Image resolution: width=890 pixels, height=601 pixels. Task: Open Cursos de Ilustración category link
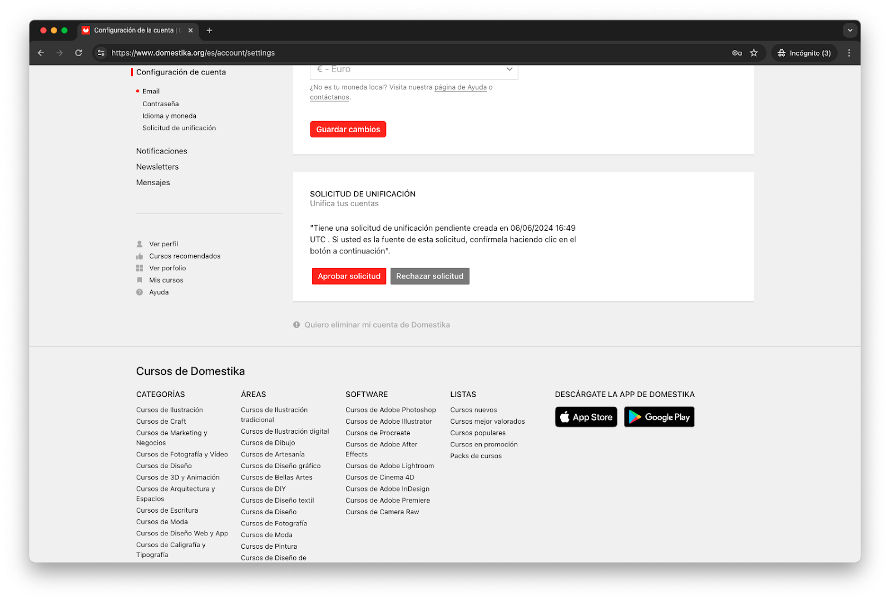pos(169,410)
